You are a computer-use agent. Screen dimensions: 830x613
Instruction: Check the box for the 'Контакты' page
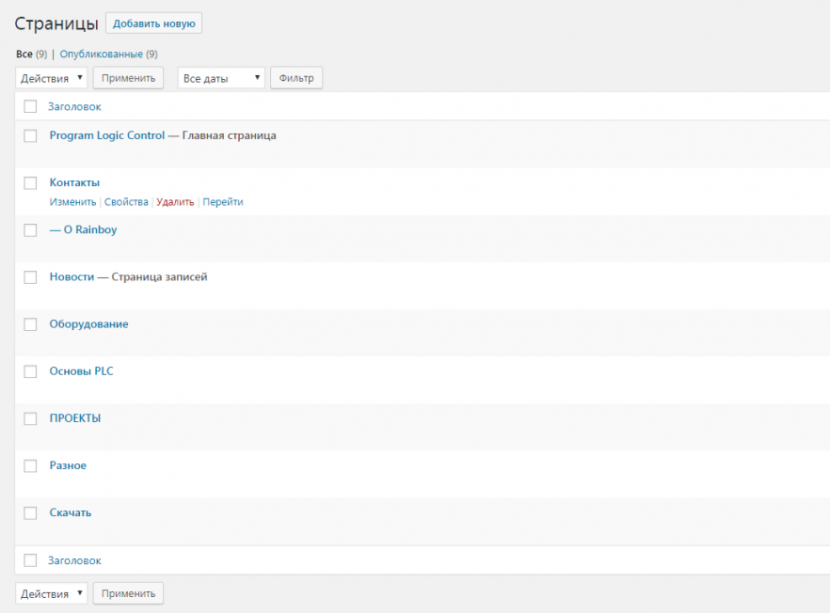pos(30,182)
